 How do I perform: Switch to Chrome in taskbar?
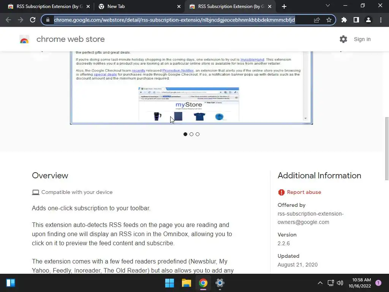coord(203,283)
